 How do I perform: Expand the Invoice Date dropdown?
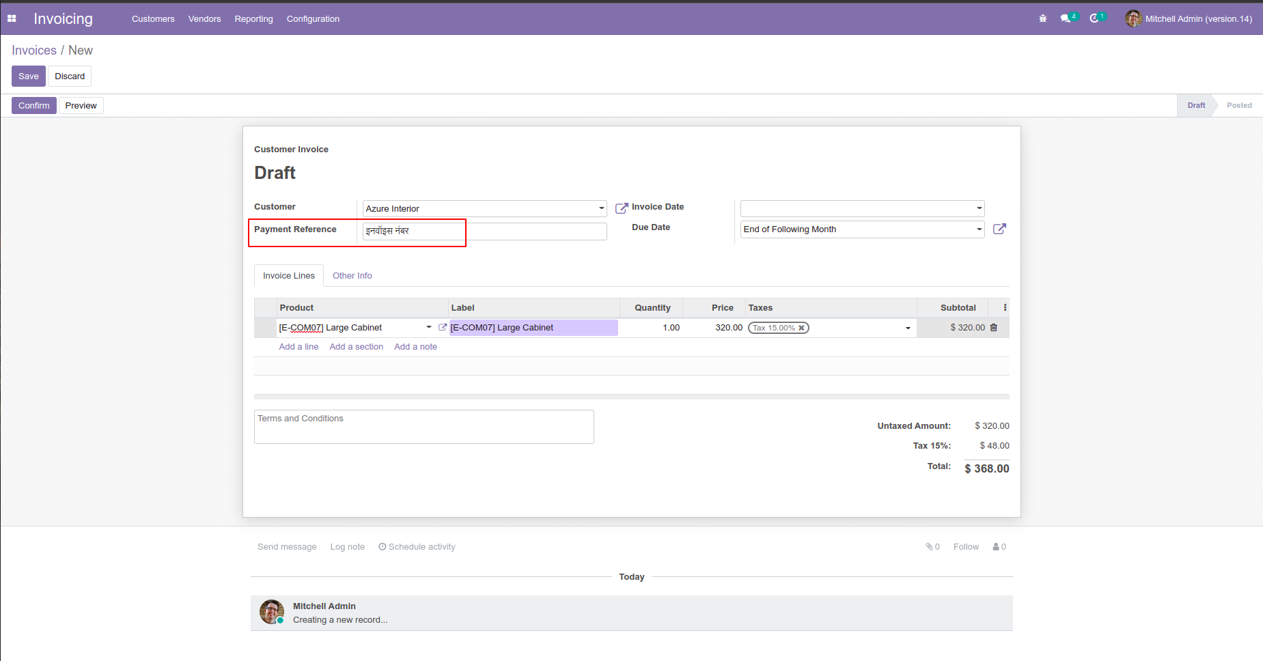[x=979, y=209]
